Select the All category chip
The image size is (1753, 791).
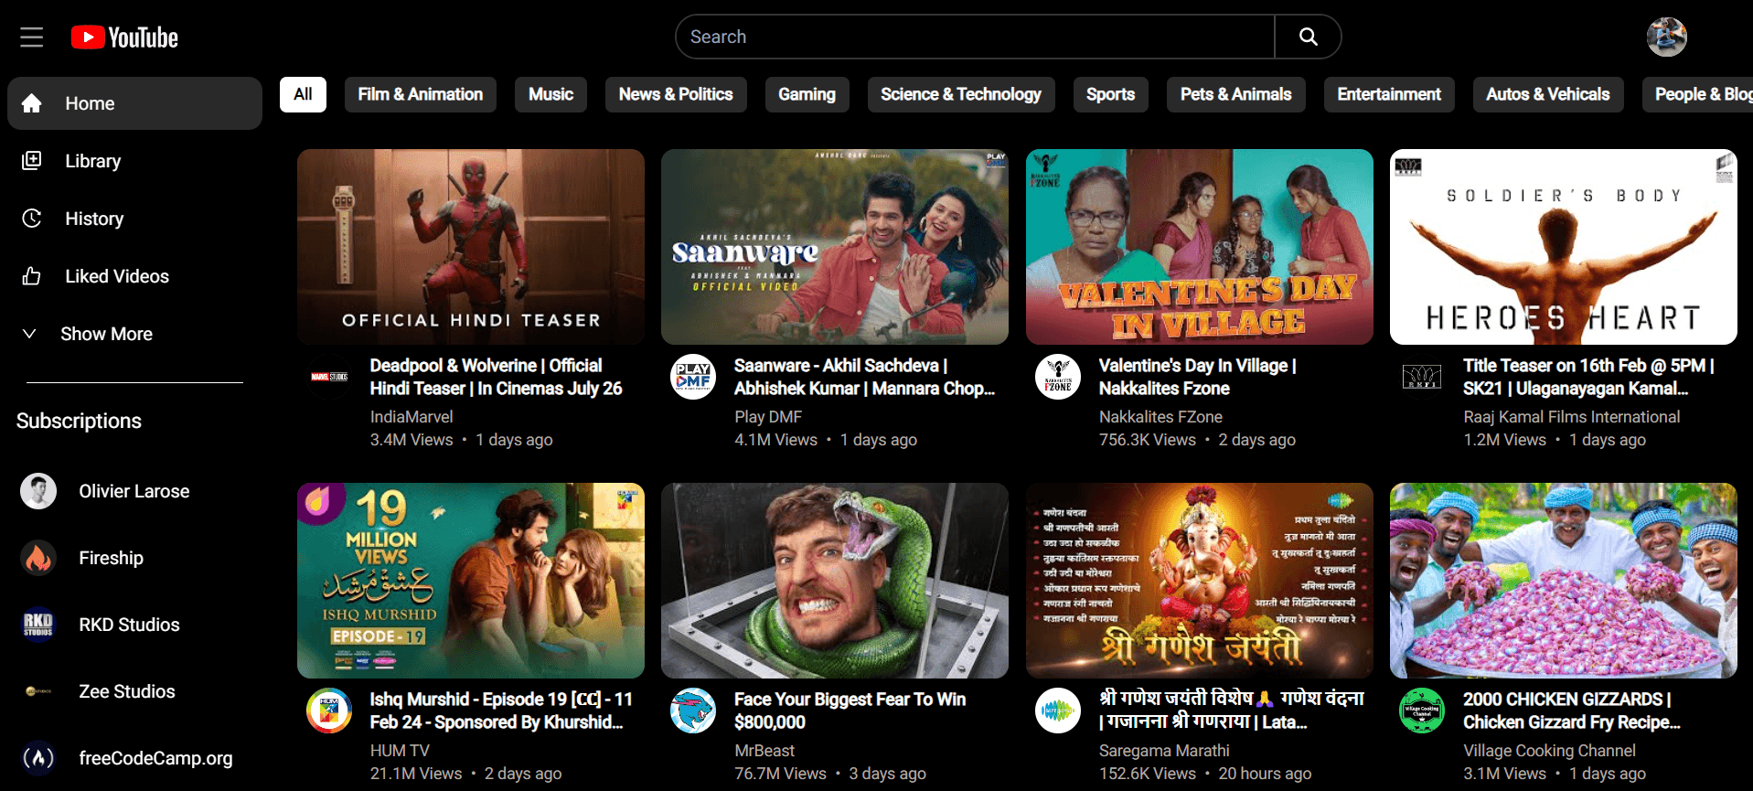click(303, 94)
